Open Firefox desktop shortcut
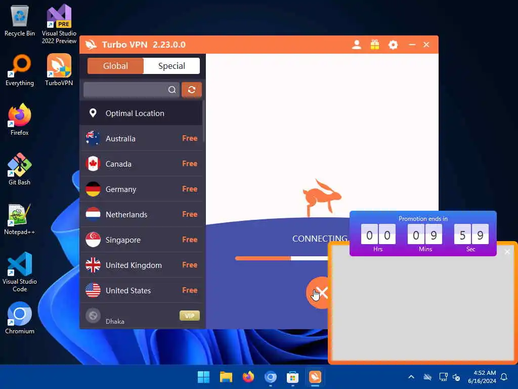Viewport: 518px width, 389px height. [20, 120]
